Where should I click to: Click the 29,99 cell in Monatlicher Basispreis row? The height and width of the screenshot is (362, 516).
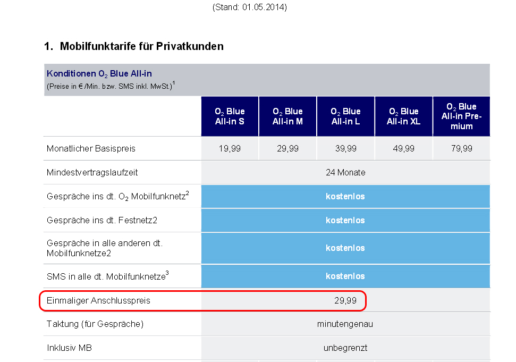pos(287,148)
